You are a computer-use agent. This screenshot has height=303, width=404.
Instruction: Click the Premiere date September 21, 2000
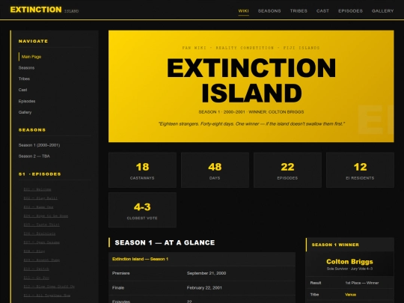pos(206,273)
